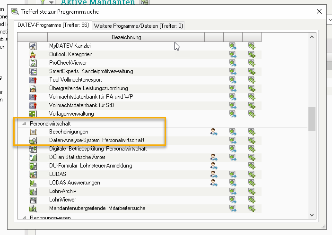Select the ProCheckViewer icon
The height and width of the screenshot is (235, 332).
[x=34, y=63]
